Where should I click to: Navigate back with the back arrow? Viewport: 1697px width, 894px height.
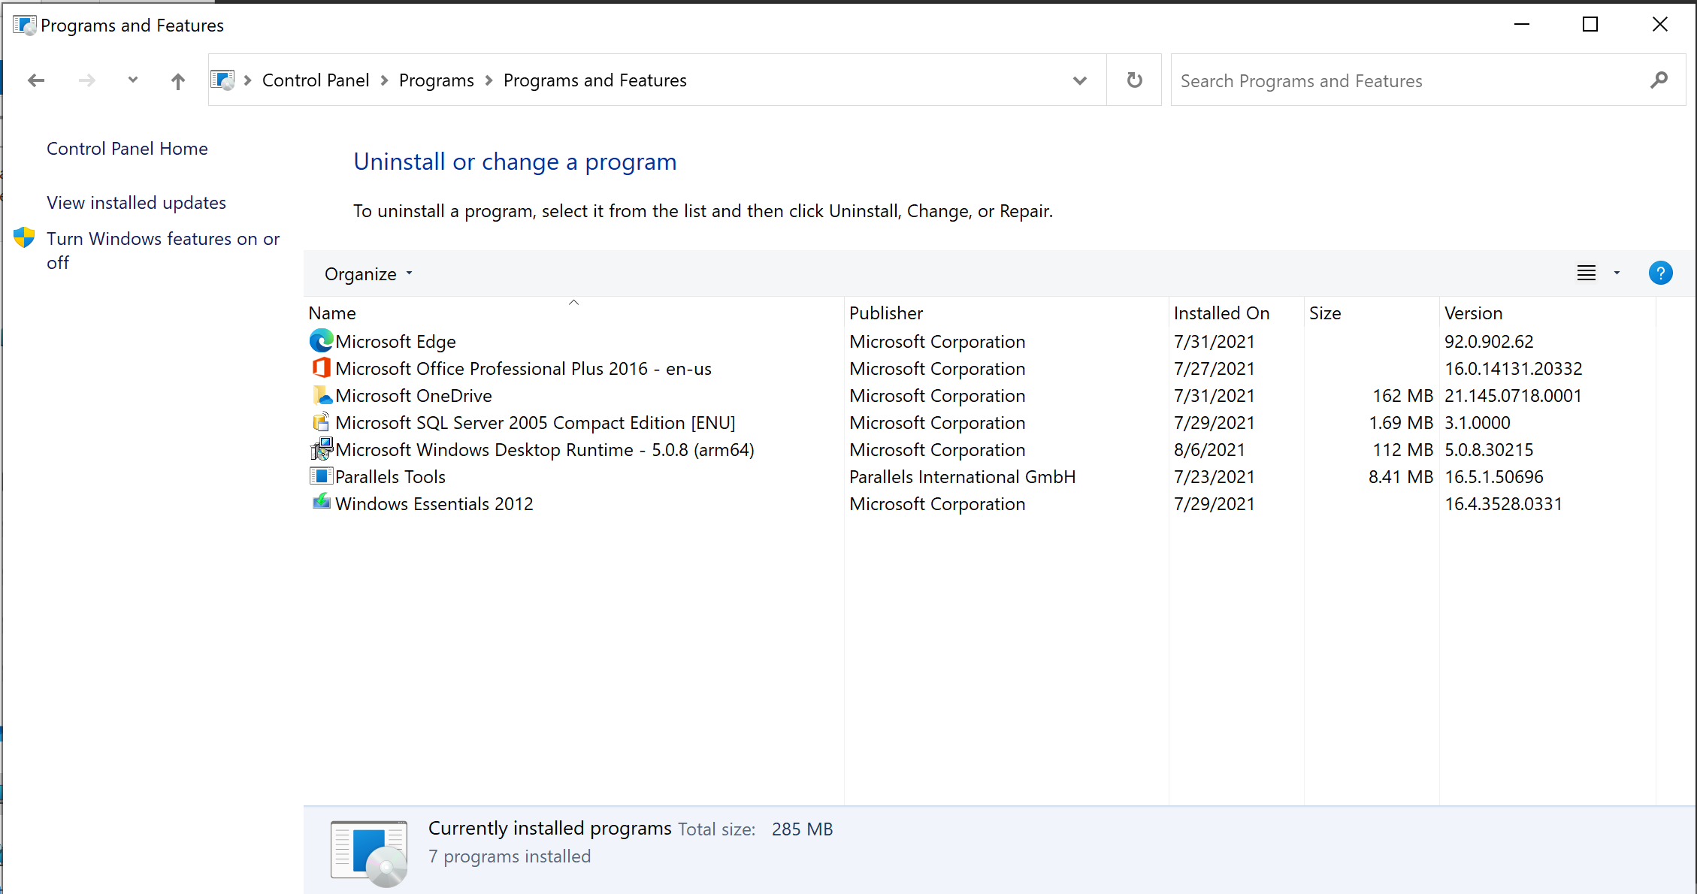(36, 80)
